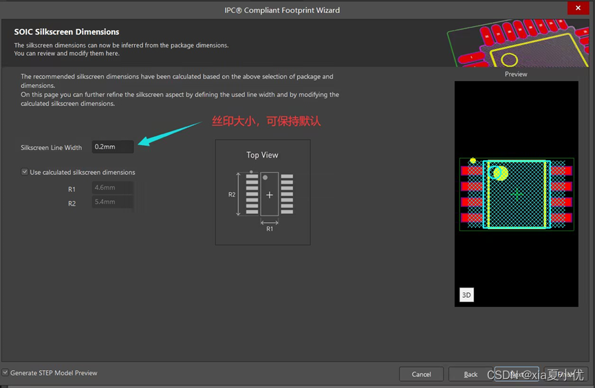Screen dimensions: 595x388
Task: Click the Preview label above footprint
Action: pyautogui.click(x=516, y=74)
